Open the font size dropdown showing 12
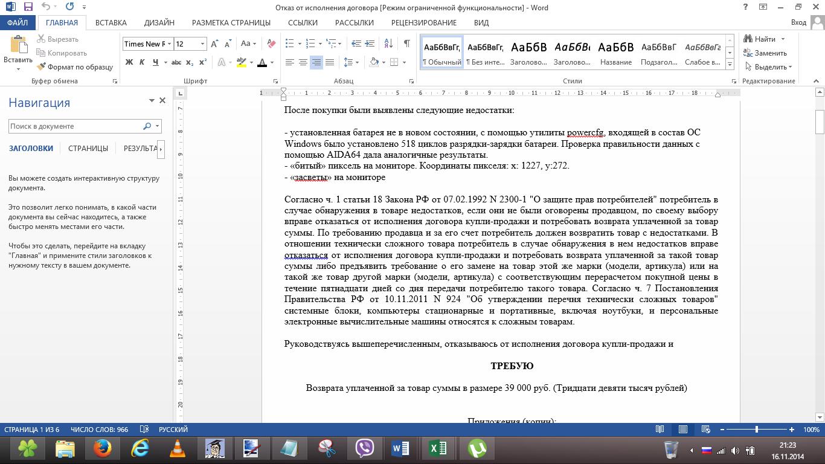This screenshot has width=825, height=464. pos(203,43)
